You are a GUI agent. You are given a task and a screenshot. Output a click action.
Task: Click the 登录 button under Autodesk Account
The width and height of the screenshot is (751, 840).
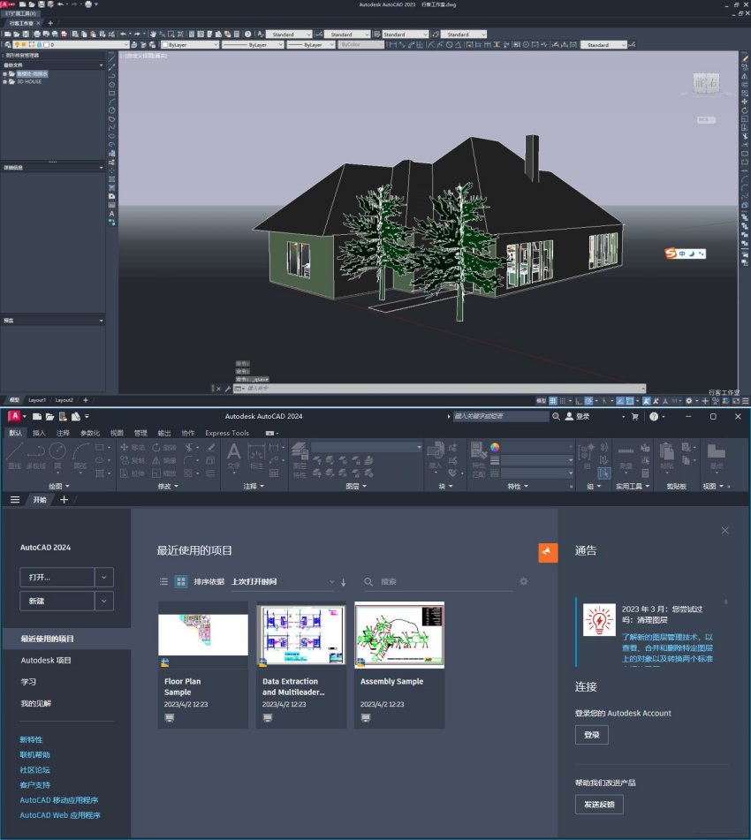592,735
